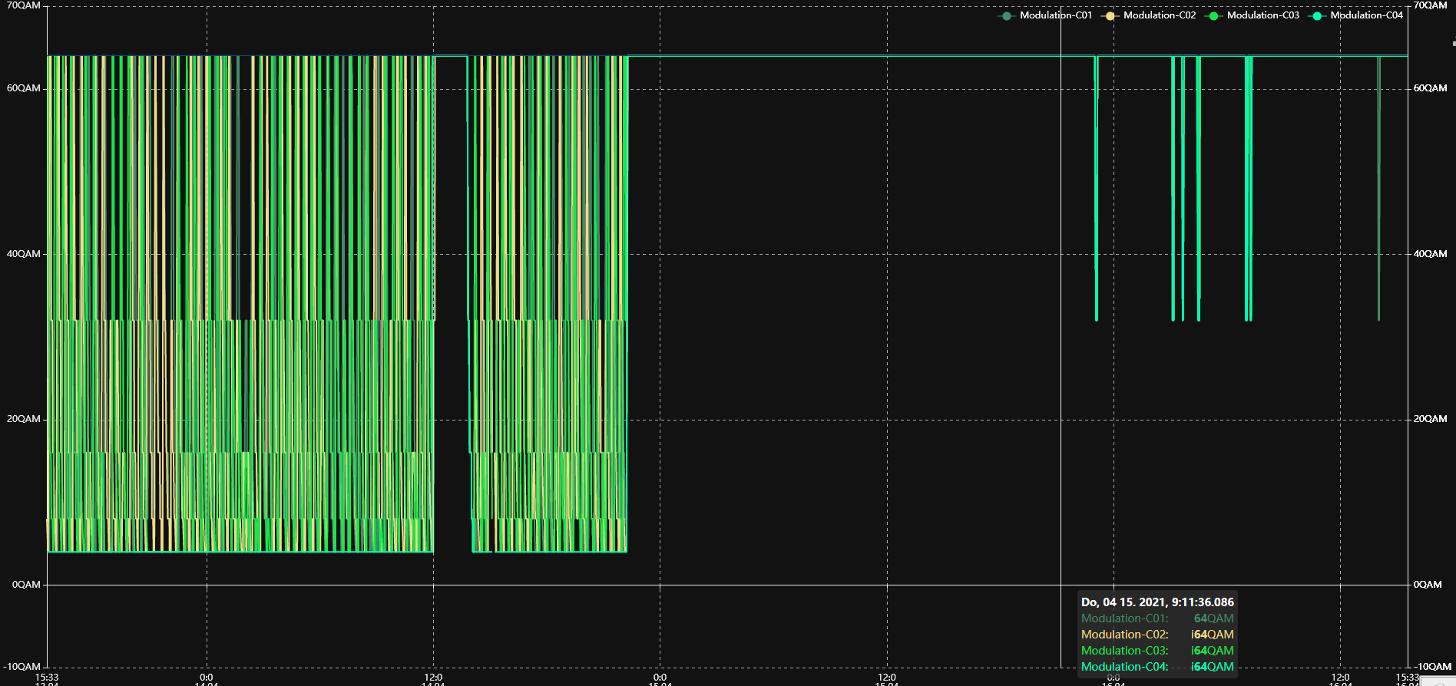Select the 20QAM label on right axis

pos(1430,419)
